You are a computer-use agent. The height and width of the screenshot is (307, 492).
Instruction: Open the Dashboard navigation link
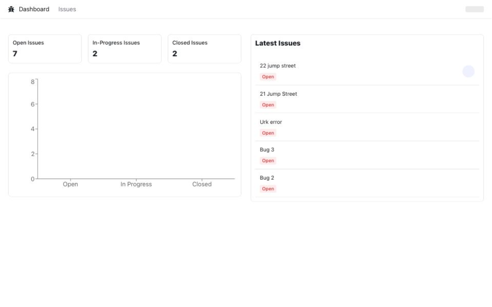(x=34, y=9)
